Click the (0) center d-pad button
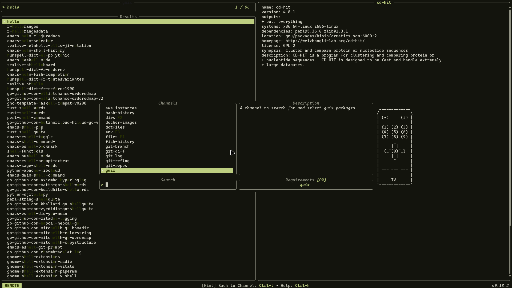The width and height of the screenshot is (512, 288). pos(395,151)
